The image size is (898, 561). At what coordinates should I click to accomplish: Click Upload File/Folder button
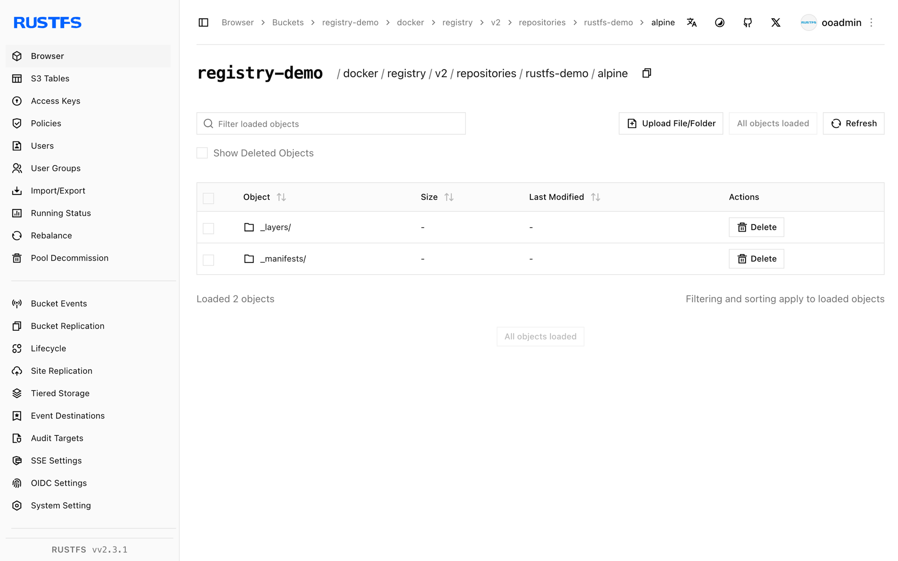[671, 123]
